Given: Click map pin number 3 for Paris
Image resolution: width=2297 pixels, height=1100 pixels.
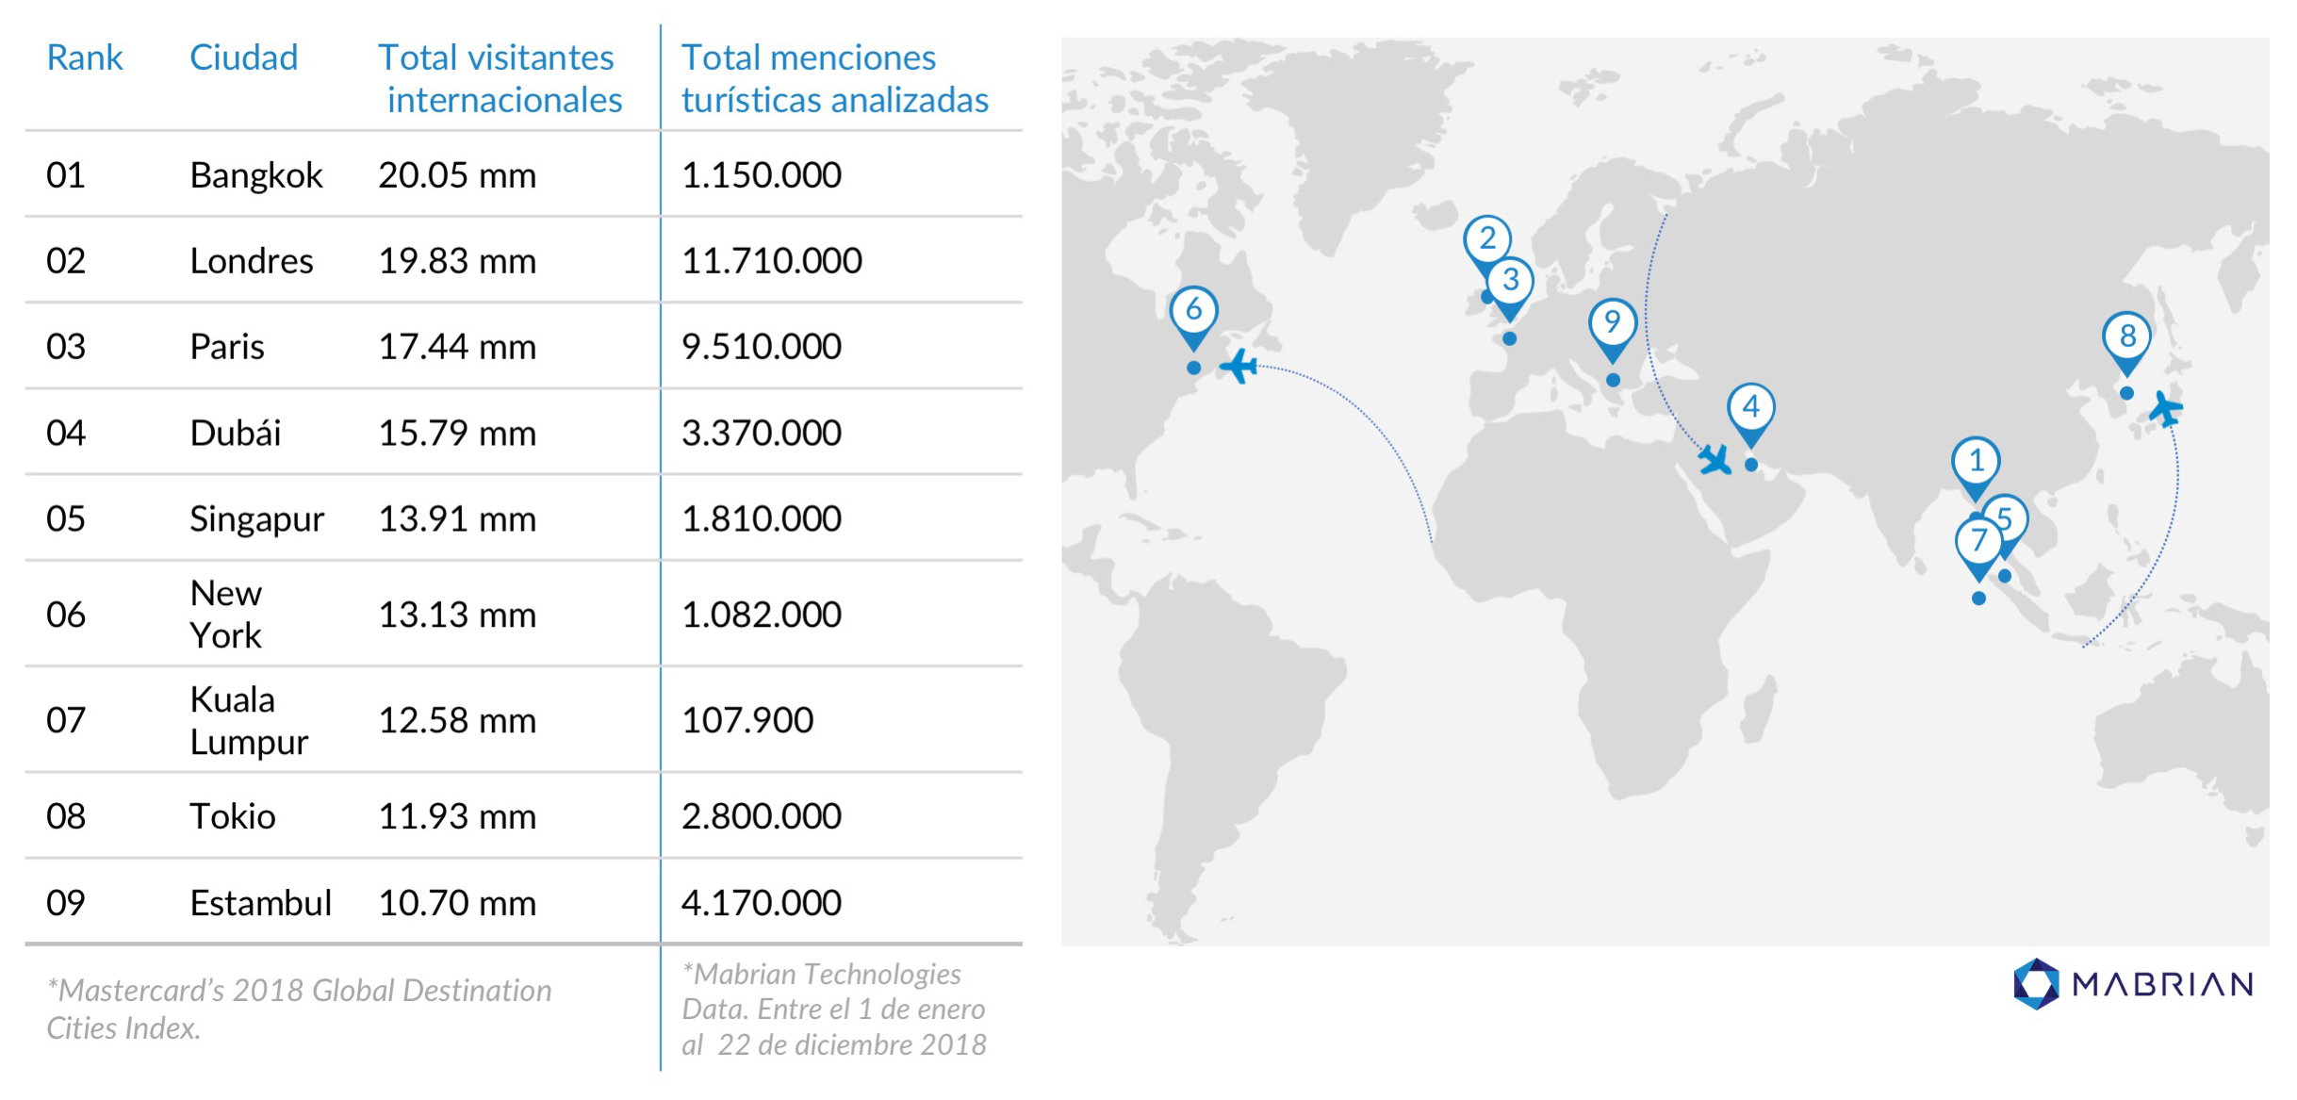Looking at the screenshot, I should [1511, 281].
